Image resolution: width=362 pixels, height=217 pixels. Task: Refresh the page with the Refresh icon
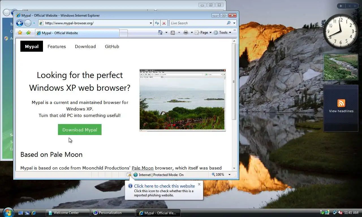(x=157, y=23)
